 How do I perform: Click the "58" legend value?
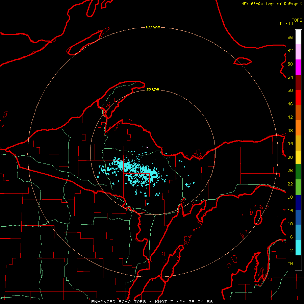click(290, 64)
